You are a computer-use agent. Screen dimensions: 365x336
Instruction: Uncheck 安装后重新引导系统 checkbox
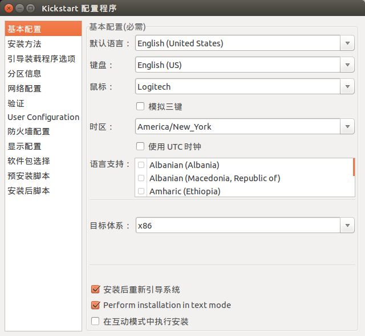pos(95,289)
